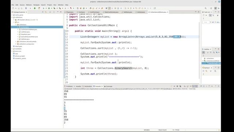
Task: Click the Open Perspective icon at toolbar right
Action: click(x=211, y=8)
